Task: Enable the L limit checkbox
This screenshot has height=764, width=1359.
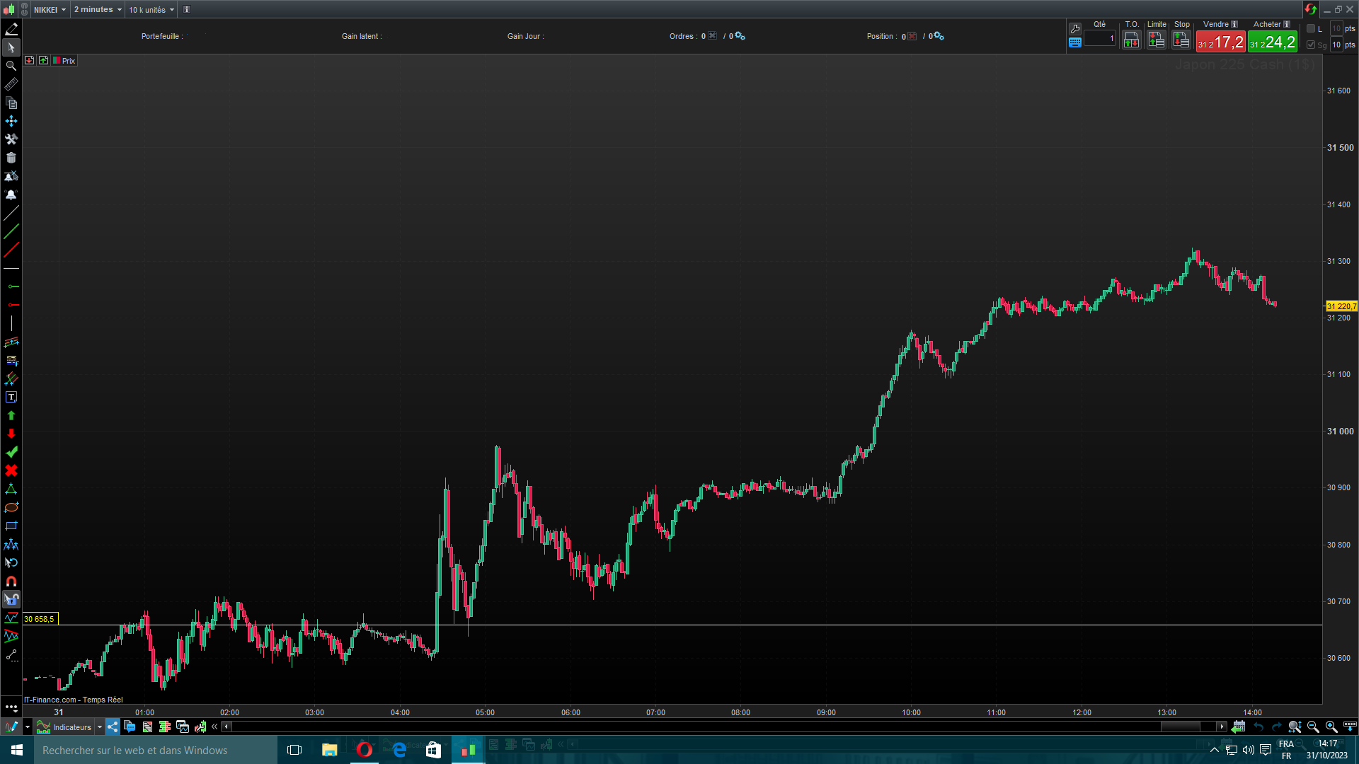Action: 1311,28
